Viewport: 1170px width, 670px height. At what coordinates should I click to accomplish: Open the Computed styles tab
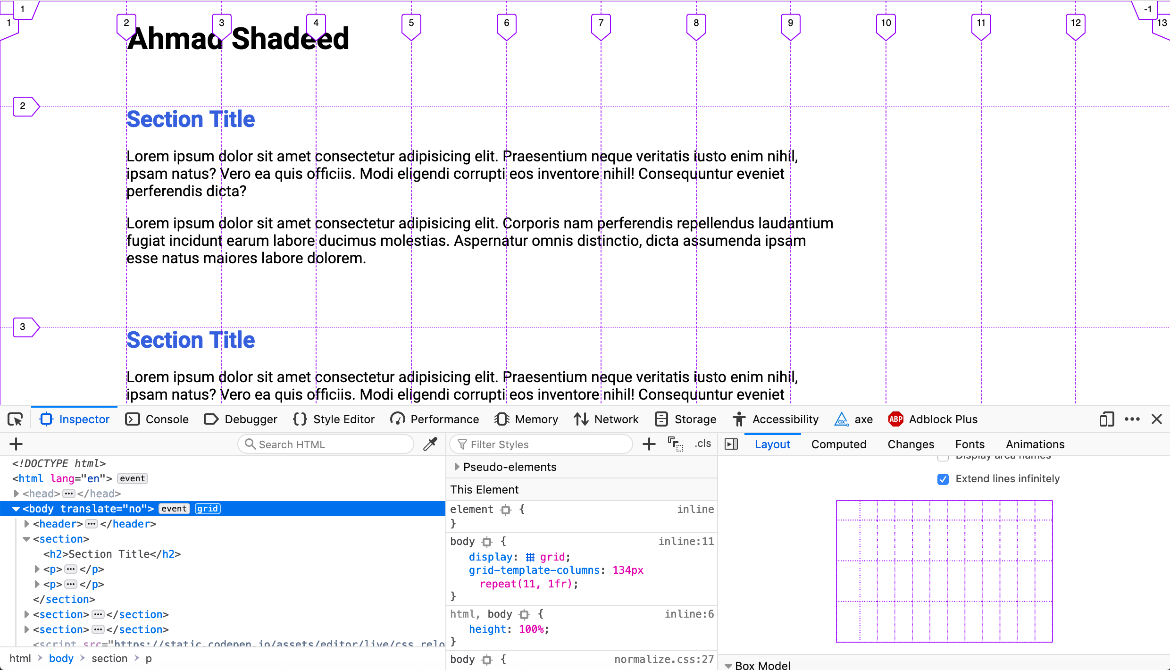pyautogui.click(x=838, y=444)
